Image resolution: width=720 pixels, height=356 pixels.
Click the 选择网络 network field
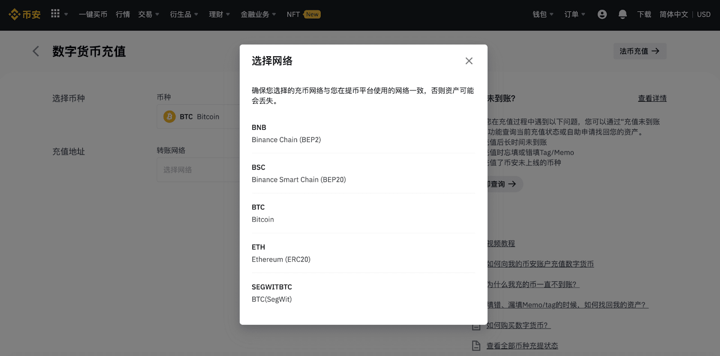point(198,170)
